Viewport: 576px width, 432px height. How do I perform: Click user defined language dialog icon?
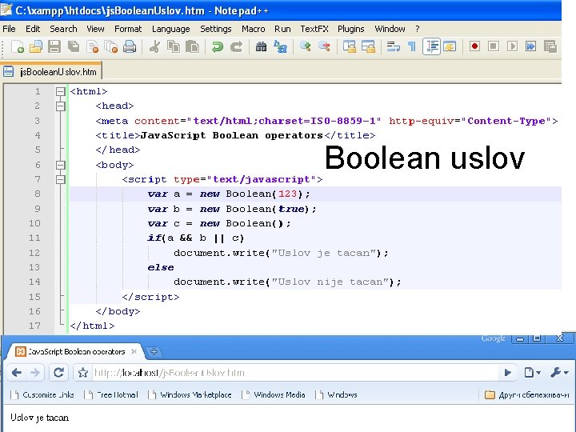(x=450, y=46)
